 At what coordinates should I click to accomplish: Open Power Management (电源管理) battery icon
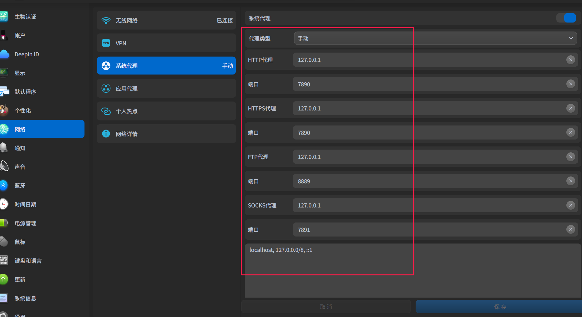(x=4, y=223)
